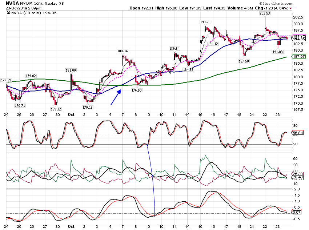309x230 pixels.
Task: Click the 169.32 low price label
Action: [56, 109]
